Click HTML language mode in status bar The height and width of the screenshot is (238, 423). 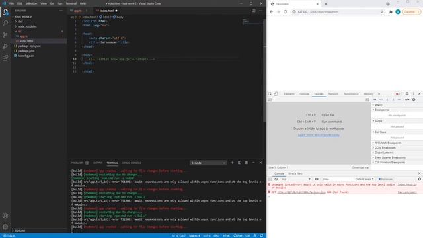226,235
